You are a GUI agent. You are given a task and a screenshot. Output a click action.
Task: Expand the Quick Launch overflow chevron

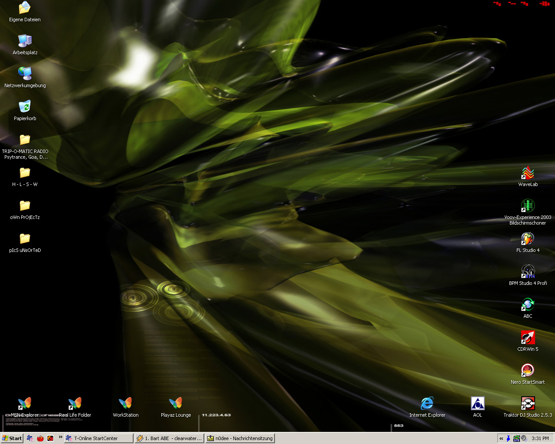click(60, 437)
